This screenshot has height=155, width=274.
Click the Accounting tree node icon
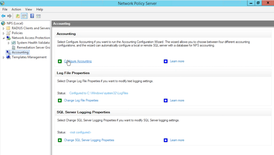pos(8,52)
